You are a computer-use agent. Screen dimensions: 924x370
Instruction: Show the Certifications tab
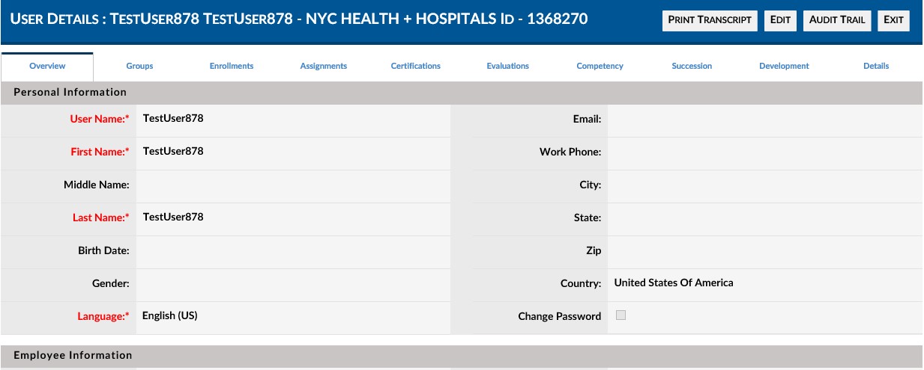point(416,67)
